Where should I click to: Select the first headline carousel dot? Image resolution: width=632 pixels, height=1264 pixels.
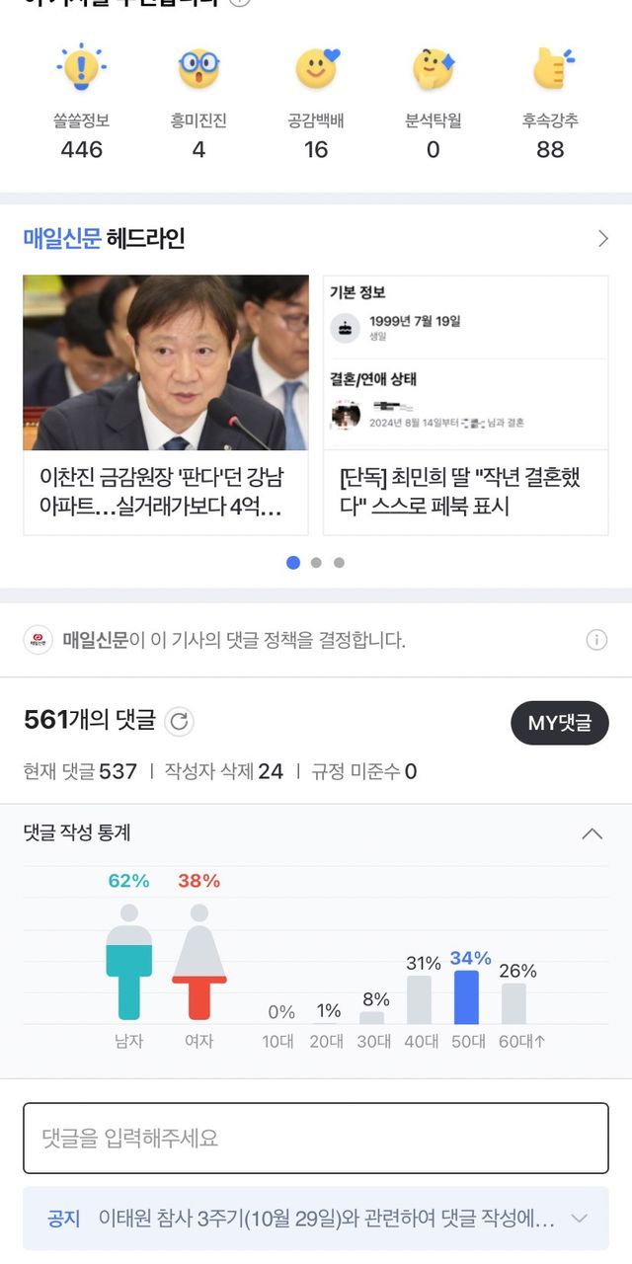[x=293, y=563]
